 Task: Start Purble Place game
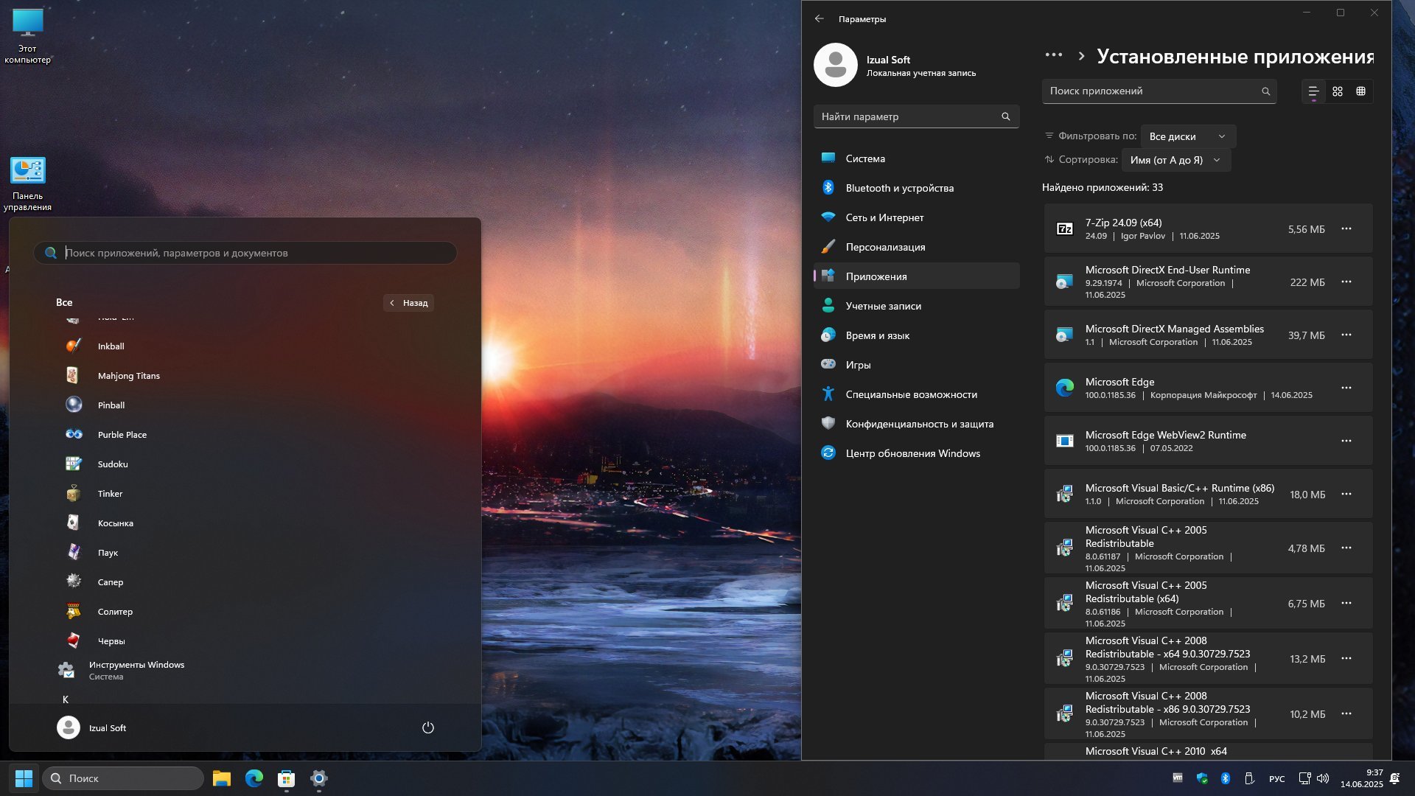[245, 435]
